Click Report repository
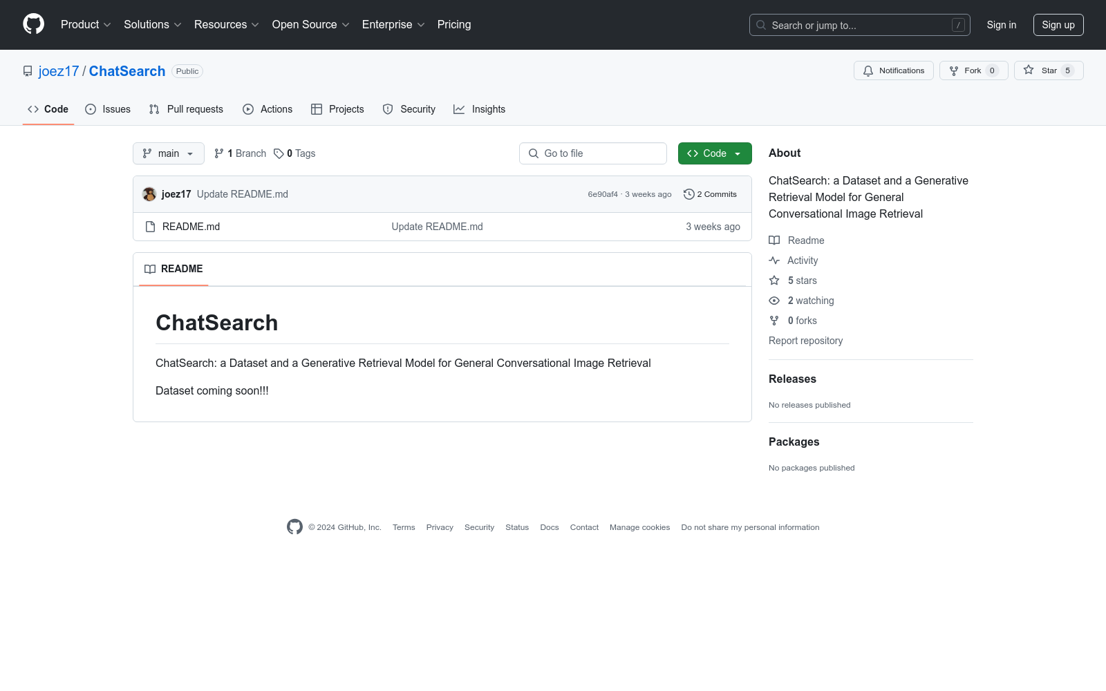 [805, 341]
